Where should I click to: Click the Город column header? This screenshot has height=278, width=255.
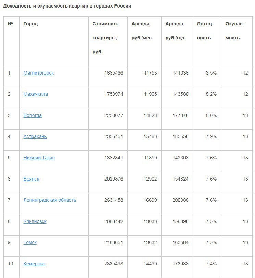(x=30, y=24)
